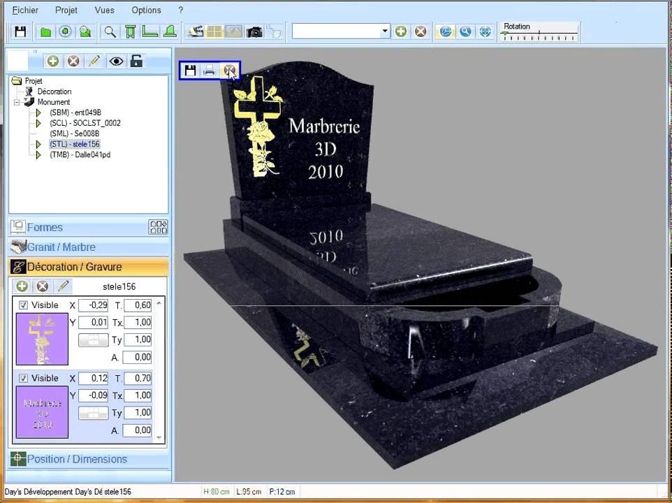672x503 pixels.
Task: Open the toolbar combo box dropdown
Action: (385, 31)
